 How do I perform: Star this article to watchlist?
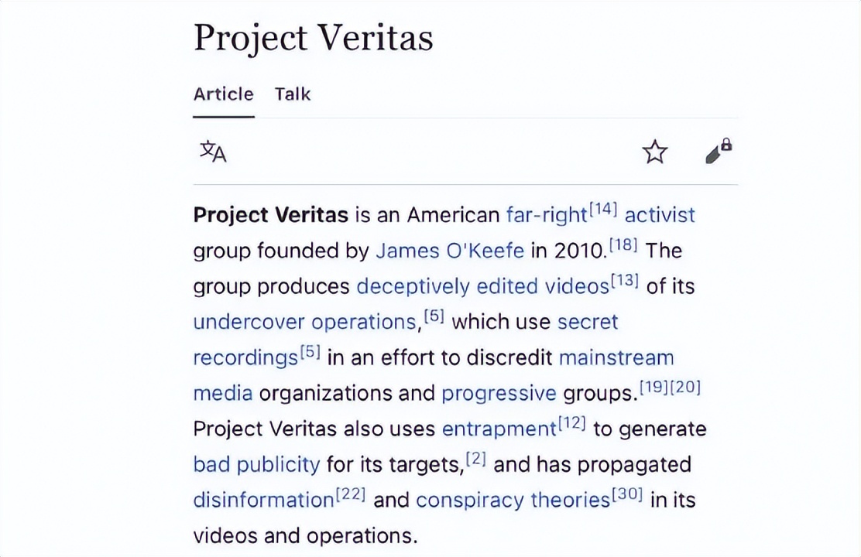(x=655, y=152)
